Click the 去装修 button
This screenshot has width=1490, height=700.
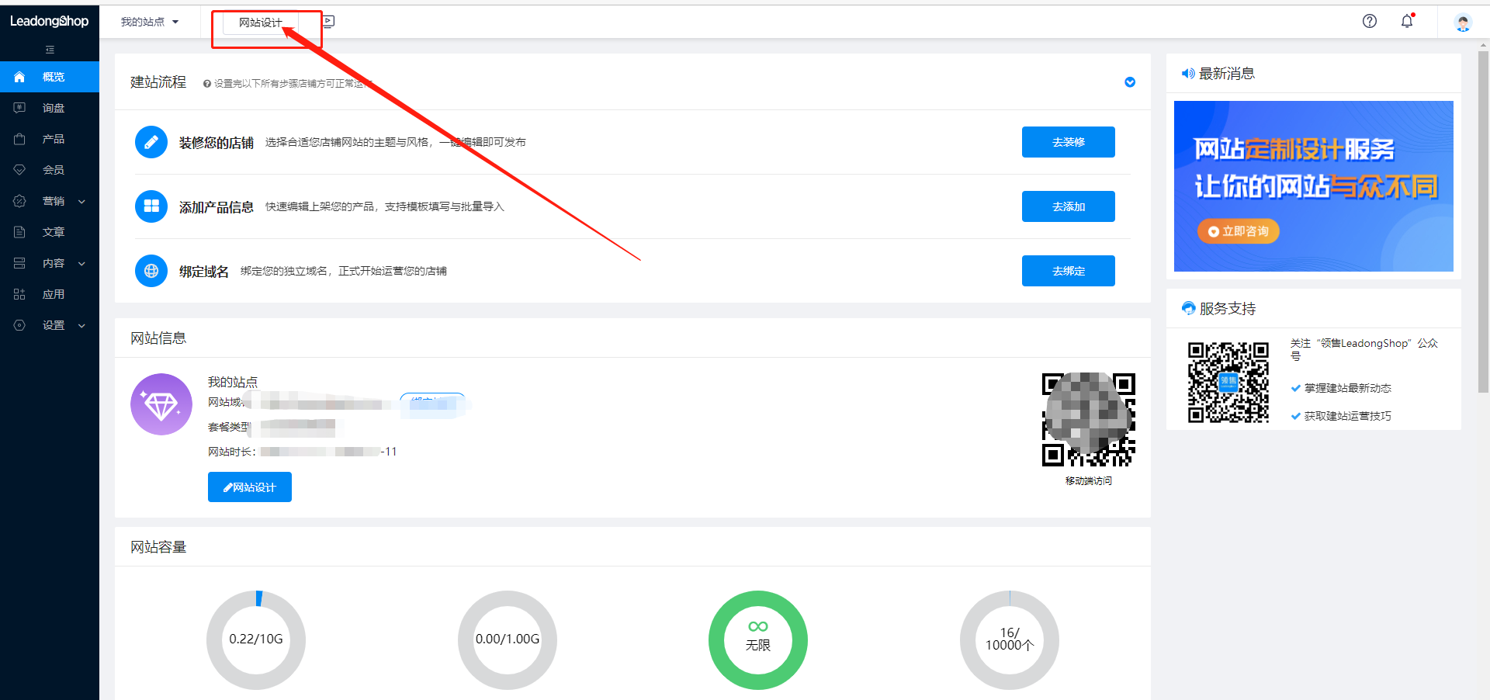[1068, 142]
